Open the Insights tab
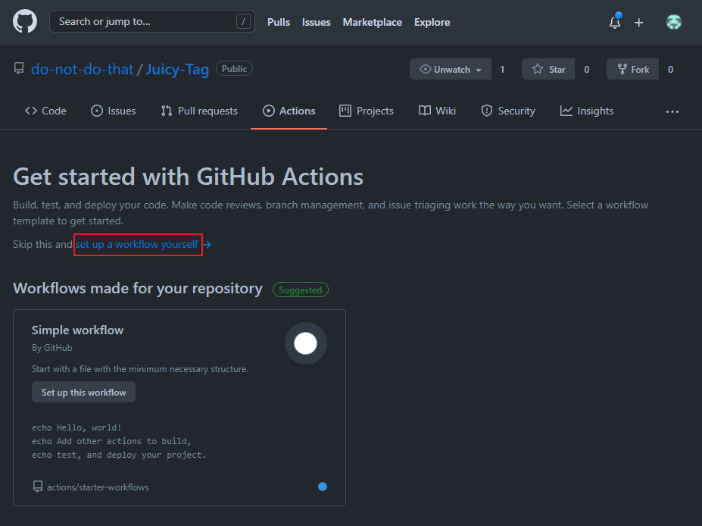Viewport: 702px width, 526px height. tap(586, 111)
